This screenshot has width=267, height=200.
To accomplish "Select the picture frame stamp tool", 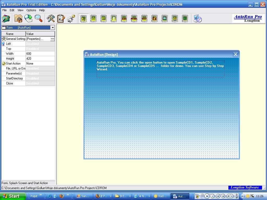I will pos(165,18).
